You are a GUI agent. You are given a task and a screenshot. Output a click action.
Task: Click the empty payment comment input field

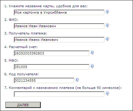(59, 94)
